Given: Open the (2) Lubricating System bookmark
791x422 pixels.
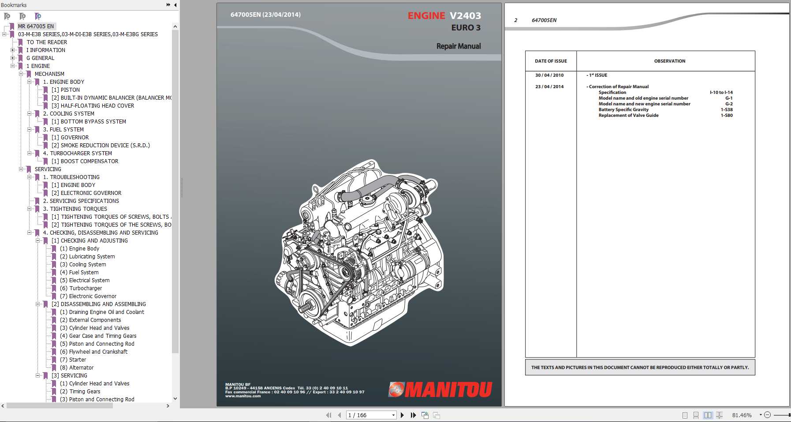Looking at the screenshot, I should (x=87, y=256).
